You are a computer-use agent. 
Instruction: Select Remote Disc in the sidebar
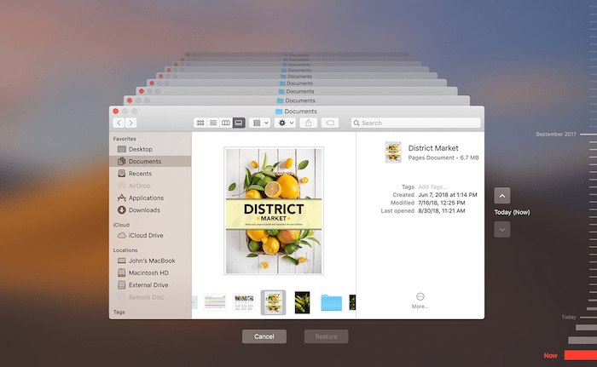[x=150, y=297]
